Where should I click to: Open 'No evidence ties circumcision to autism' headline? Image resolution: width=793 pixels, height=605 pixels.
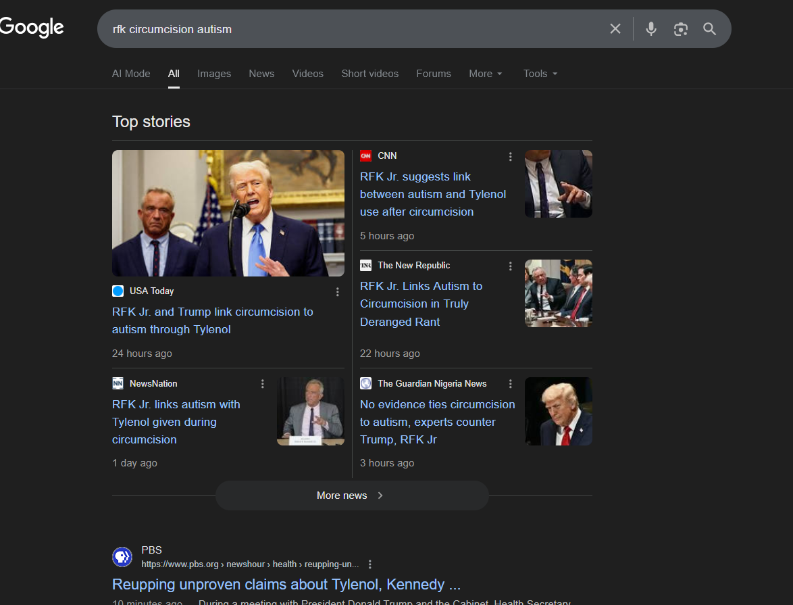[438, 422]
